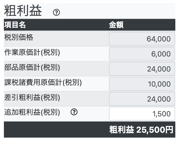Click the 粗利益 25,500円 total footer

(x=141, y=130)
